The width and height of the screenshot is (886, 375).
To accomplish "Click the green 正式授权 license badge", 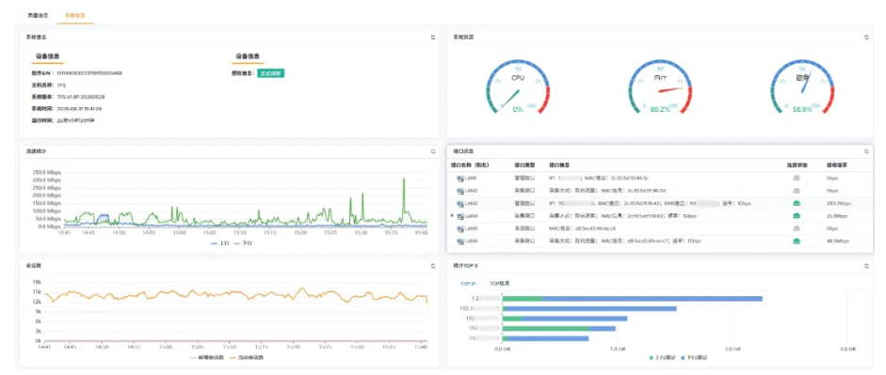I will (270, 73).
